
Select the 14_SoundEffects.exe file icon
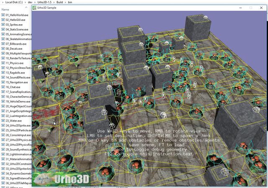[x=3, y=77]
